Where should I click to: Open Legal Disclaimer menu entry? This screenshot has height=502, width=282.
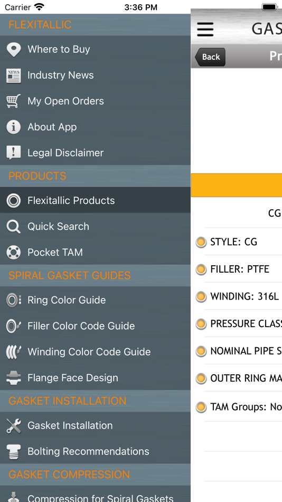tap(95, 153)
